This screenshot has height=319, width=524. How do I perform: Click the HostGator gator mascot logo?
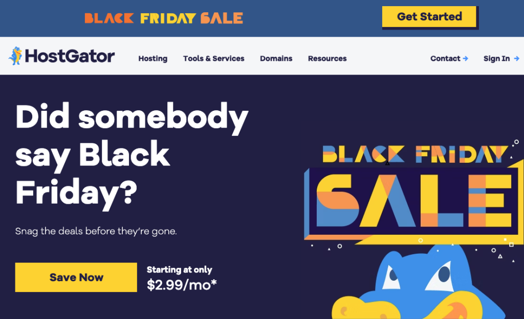pyautogui.click(x=15, y=56)
